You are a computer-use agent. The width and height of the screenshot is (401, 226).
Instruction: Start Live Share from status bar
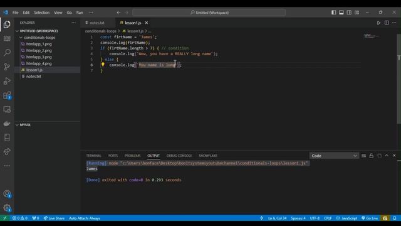click(x=54, y=218)
